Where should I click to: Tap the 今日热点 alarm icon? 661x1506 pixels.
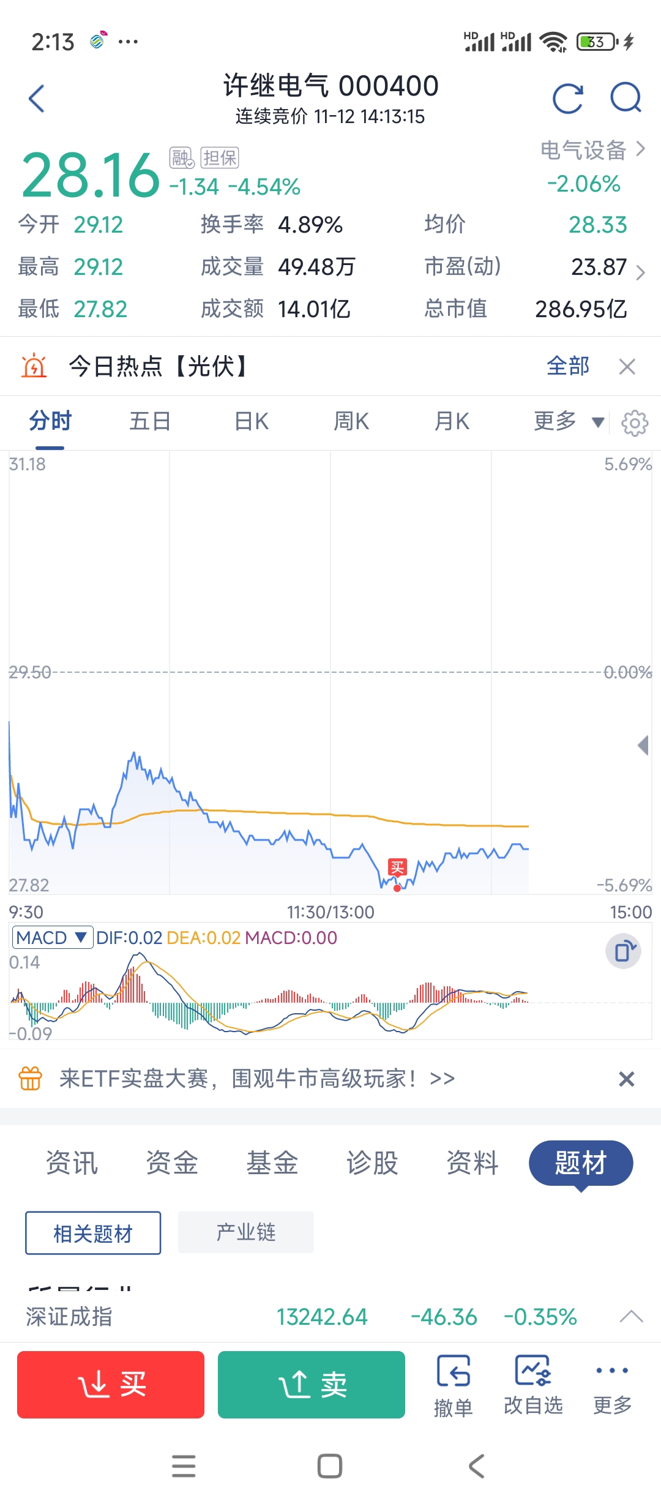[x=34, y=366]
